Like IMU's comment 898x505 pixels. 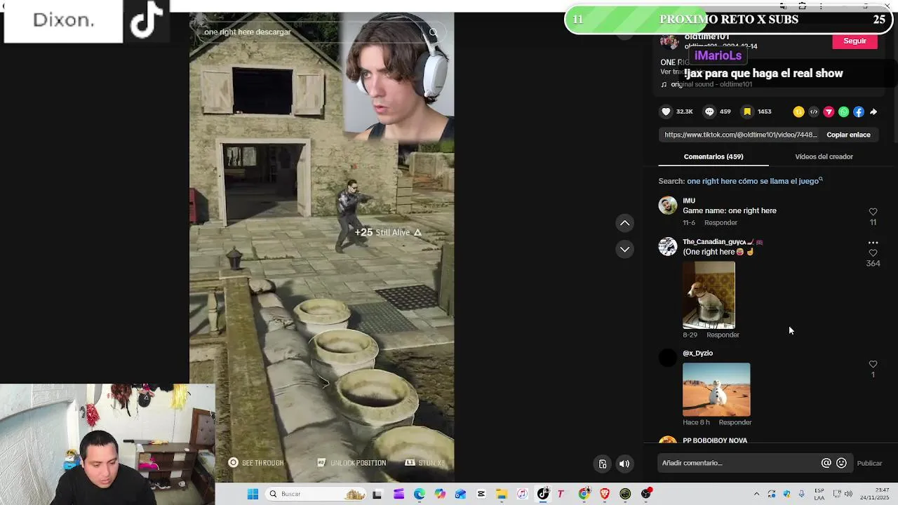(873, 212)
